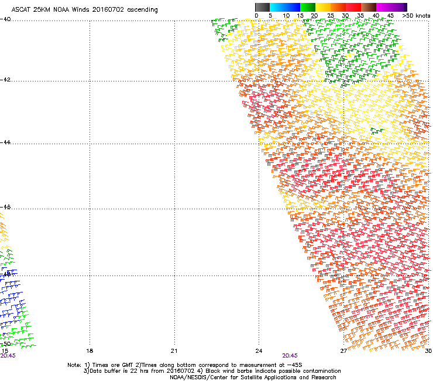The height and width of the screenshot is (381, 433).
Task: Click the cyan segment of the wind-speed color bar
Action: pyautogui.click(x=277, y=7)
